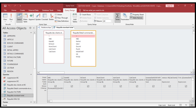The image size is (196, 110).
Task: Toggle the Show checkbox under NomClient
Action: [104, 86]
